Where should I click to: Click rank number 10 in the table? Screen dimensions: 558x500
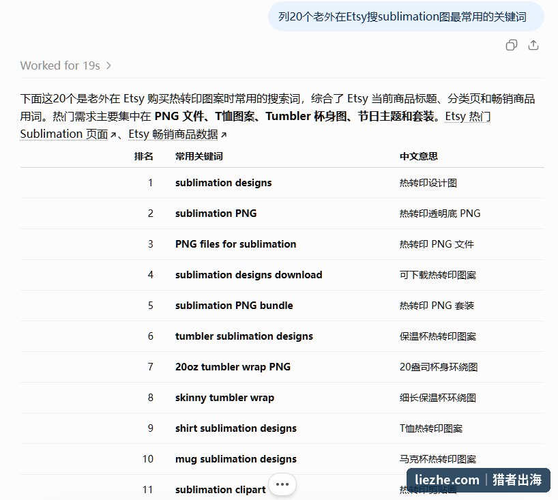tap(147, 458)
